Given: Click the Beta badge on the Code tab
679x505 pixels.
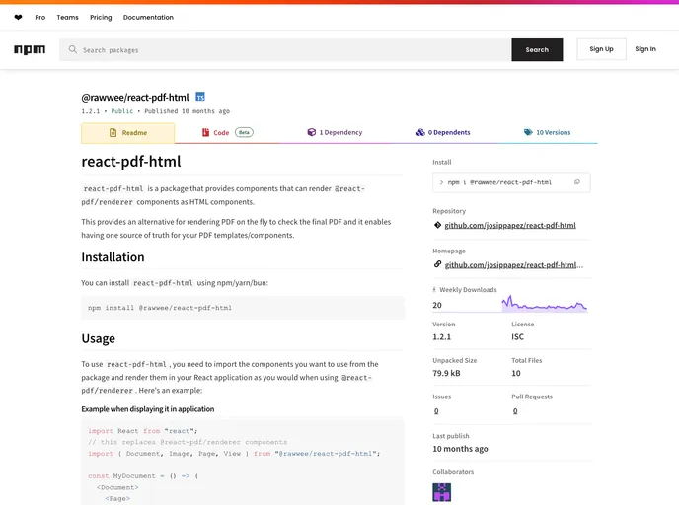Looking at the screenshot, I should (244, 132).
